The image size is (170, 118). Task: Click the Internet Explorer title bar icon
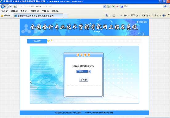1,2
